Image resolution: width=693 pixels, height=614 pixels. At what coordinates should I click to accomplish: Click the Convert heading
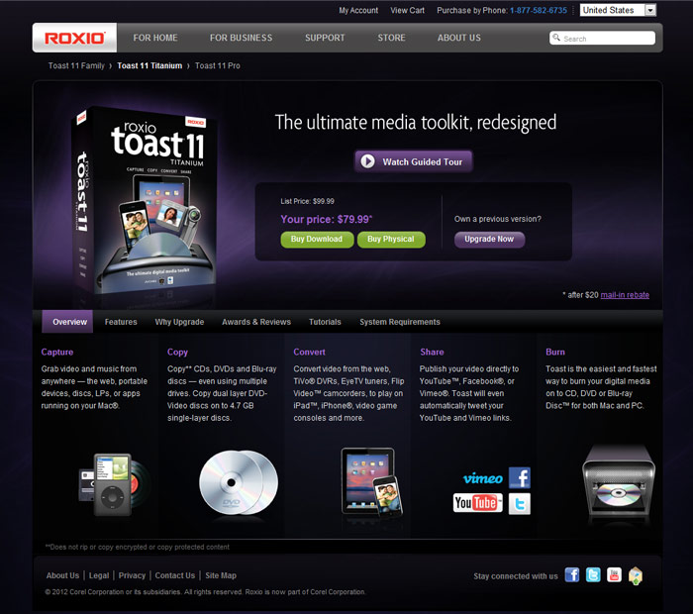point(309,352)
